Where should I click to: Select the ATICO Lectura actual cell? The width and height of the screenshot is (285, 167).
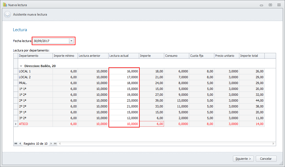point(124,124)
